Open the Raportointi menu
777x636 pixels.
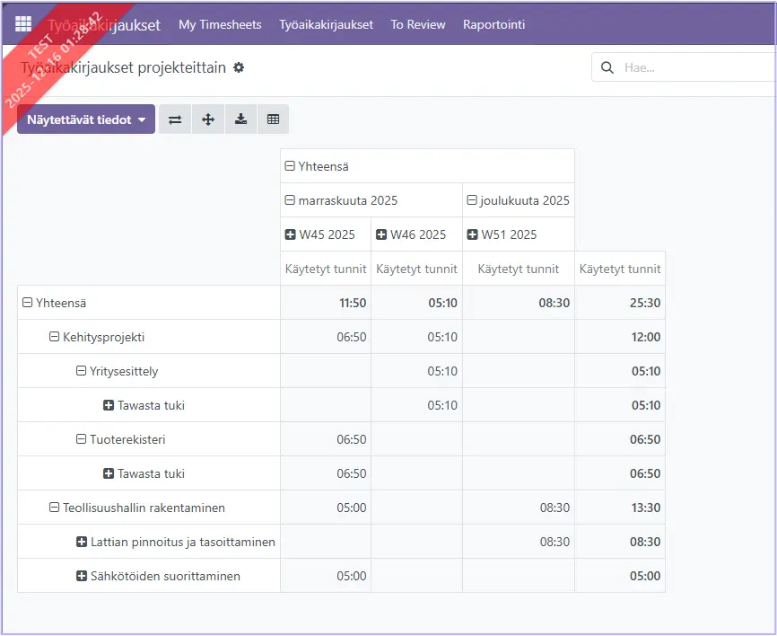click(493, 24)
